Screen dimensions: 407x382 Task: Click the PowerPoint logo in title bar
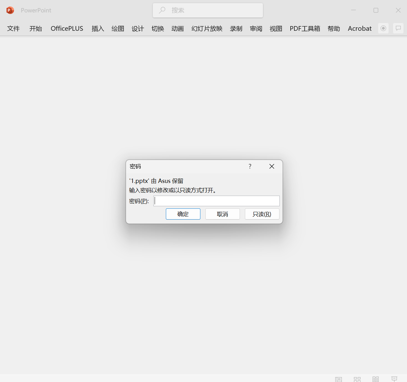[10, 10]
